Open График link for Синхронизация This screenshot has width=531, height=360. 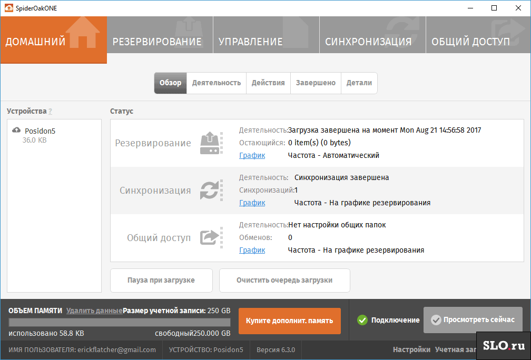pos(252,203)
